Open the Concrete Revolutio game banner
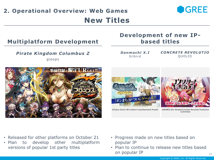 [185, 92]
